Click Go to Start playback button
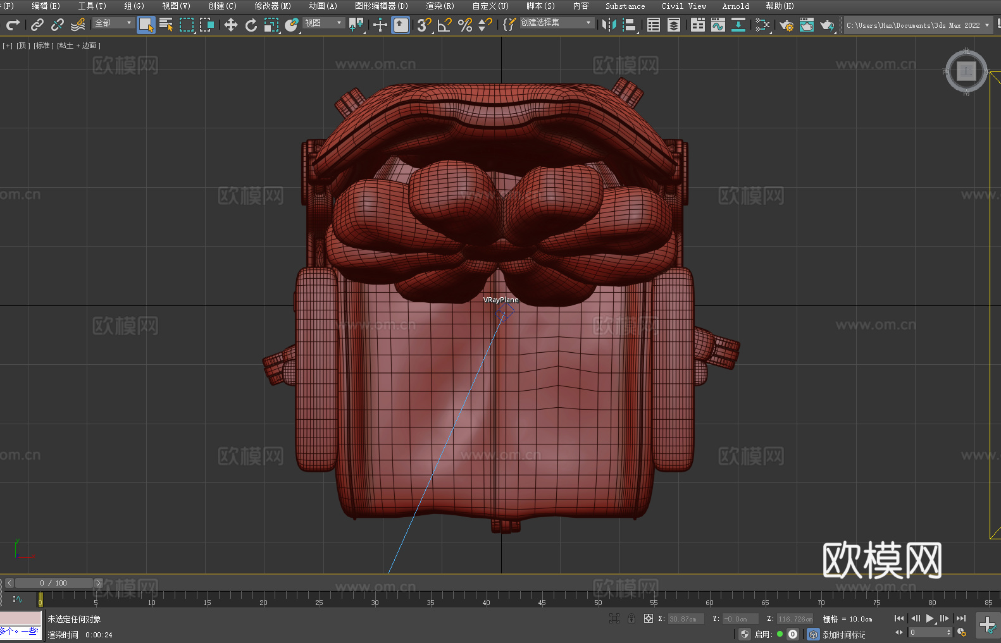 click(x=898, y=618)
